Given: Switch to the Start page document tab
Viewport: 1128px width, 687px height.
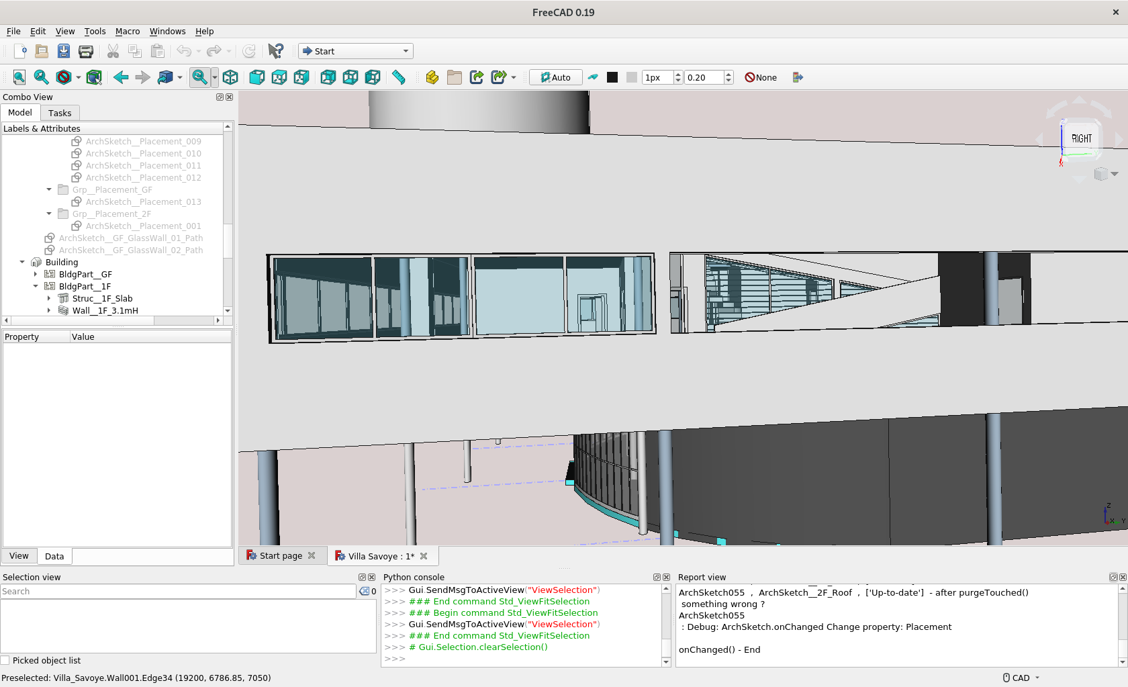Looking at the screenshot, I should click(x=281, y=555).
